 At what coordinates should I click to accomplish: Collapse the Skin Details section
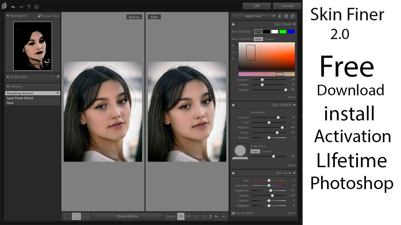click(x=294, y=105)
